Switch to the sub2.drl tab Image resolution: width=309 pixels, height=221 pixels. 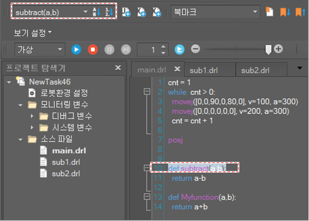(x=255, y=70)
